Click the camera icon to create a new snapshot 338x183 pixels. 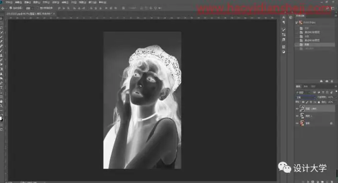pos(327,81)
